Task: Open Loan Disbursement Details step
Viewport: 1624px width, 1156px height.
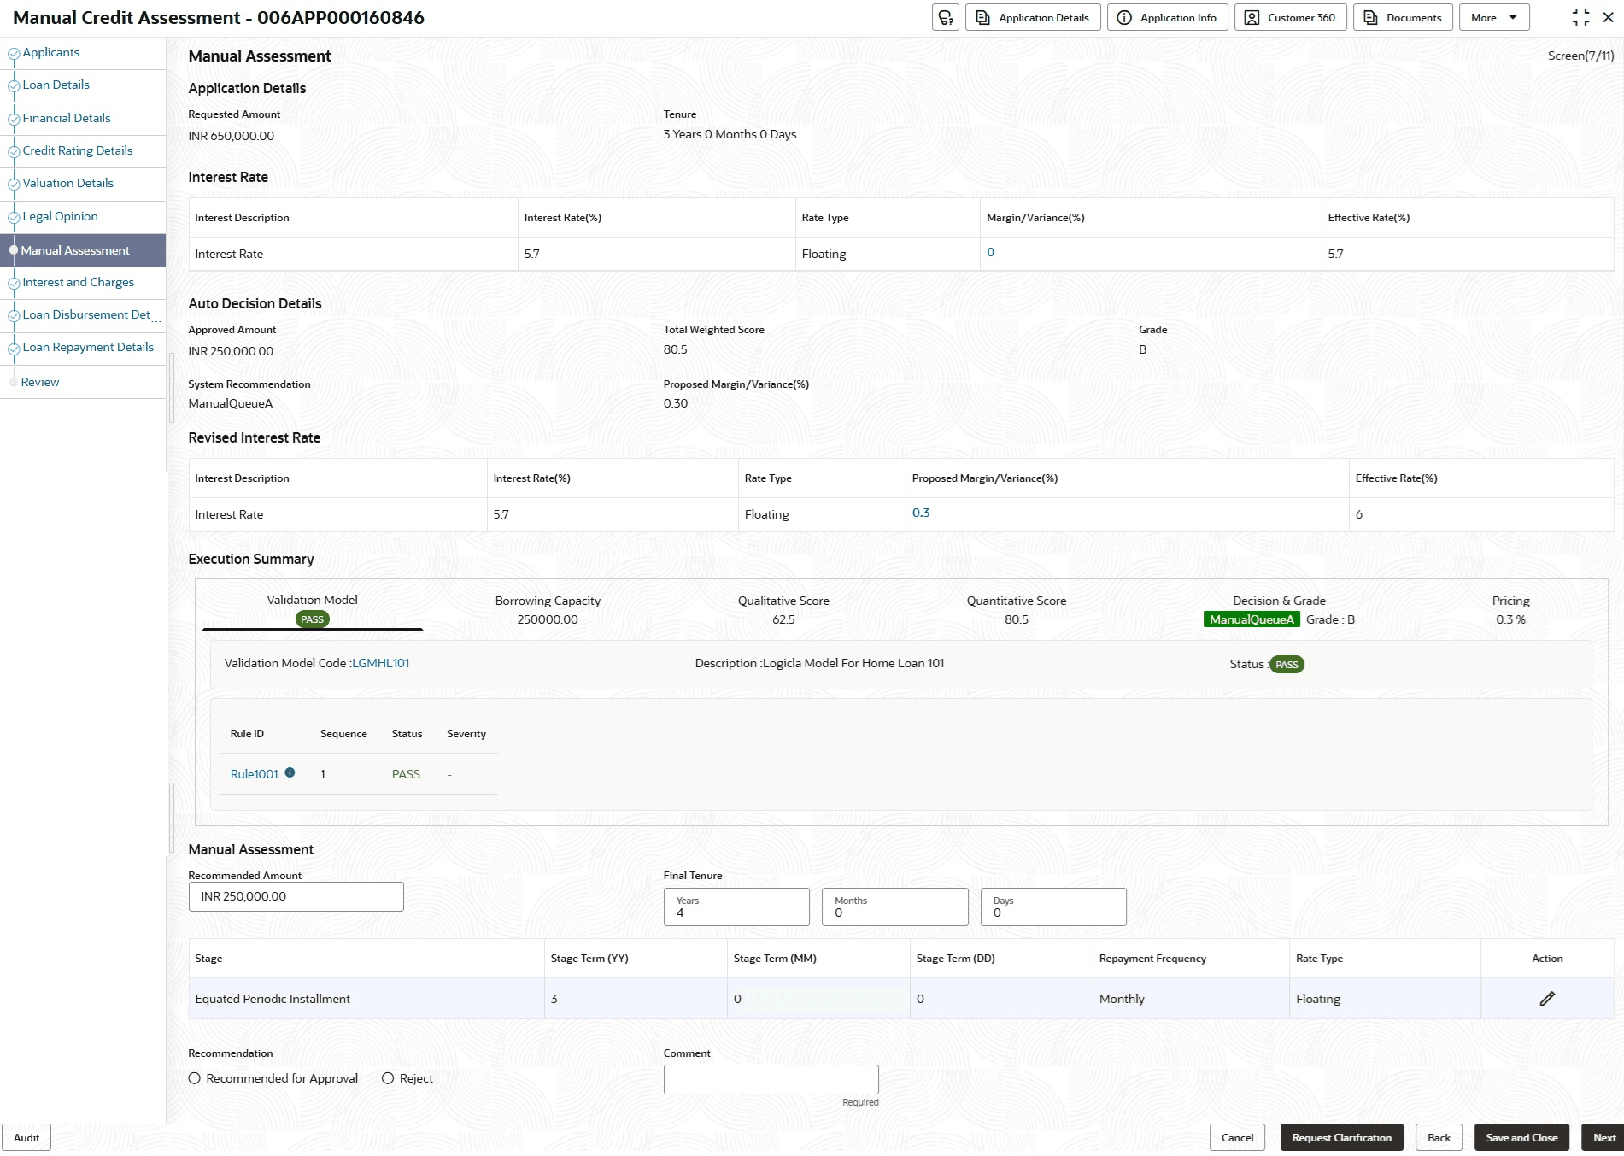Action: [91, 315]
